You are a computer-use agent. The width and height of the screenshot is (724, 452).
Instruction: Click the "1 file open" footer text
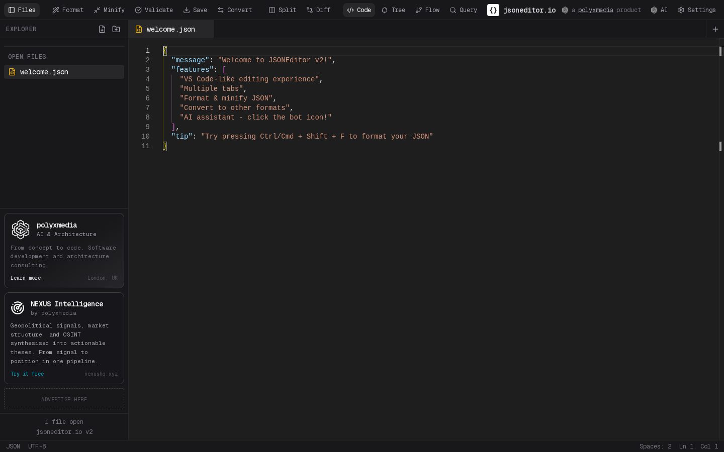[64, 422]
